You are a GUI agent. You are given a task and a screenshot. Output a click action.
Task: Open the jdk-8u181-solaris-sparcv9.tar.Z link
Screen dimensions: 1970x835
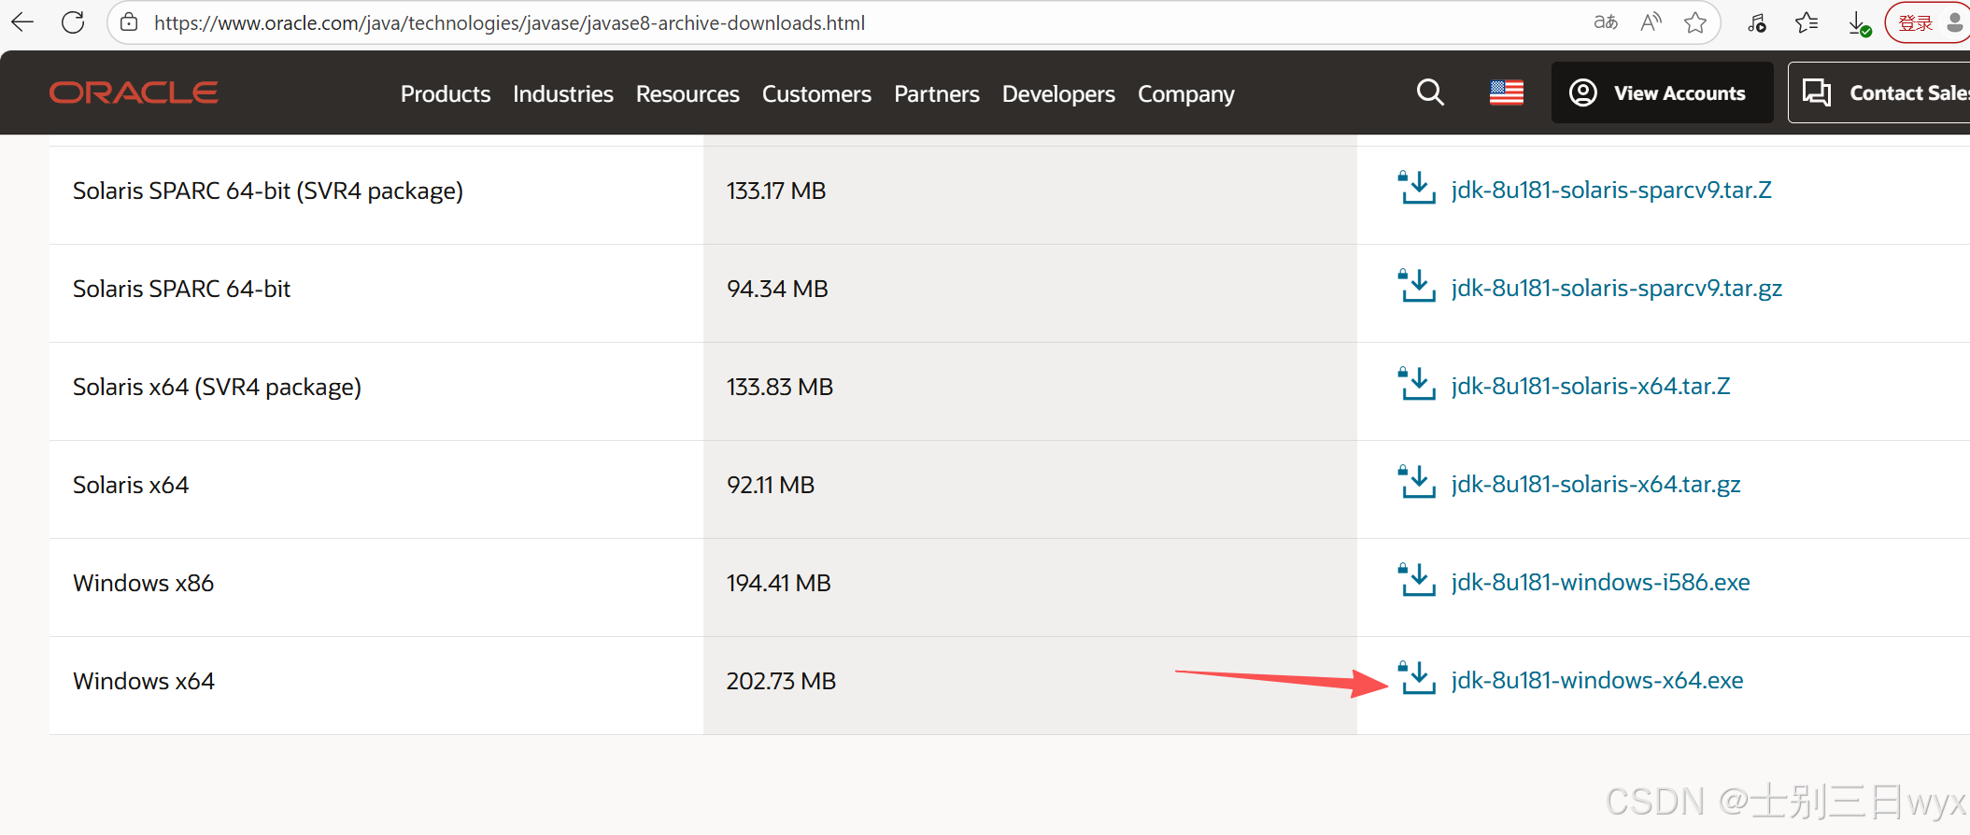[x=1611, y=190]
